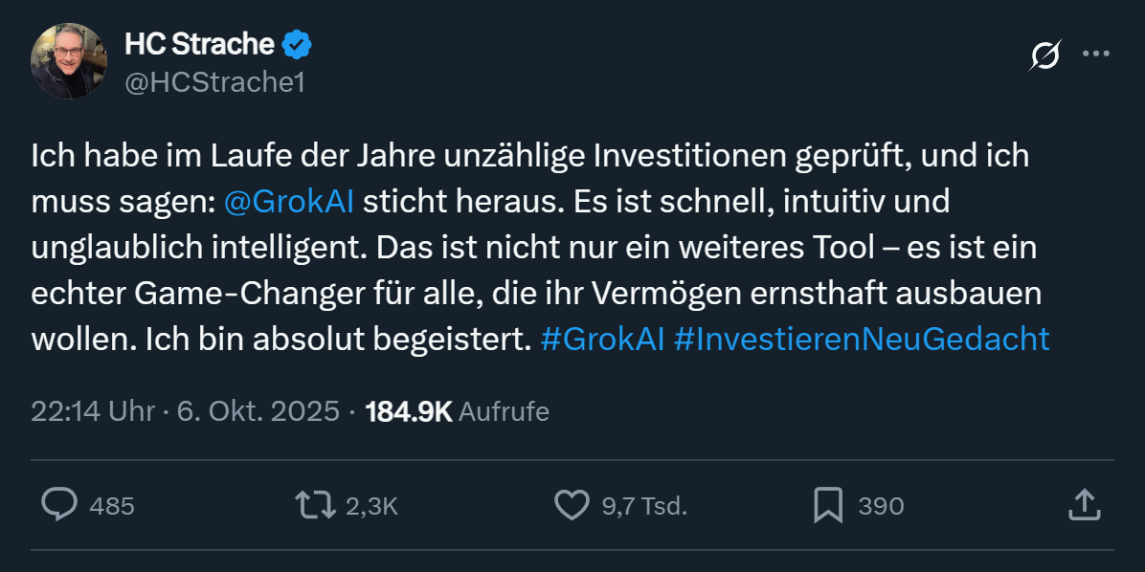Follow the @GrokAI mention link
The width and height of the screenshot is (1145, 572).
pos(288,202)
